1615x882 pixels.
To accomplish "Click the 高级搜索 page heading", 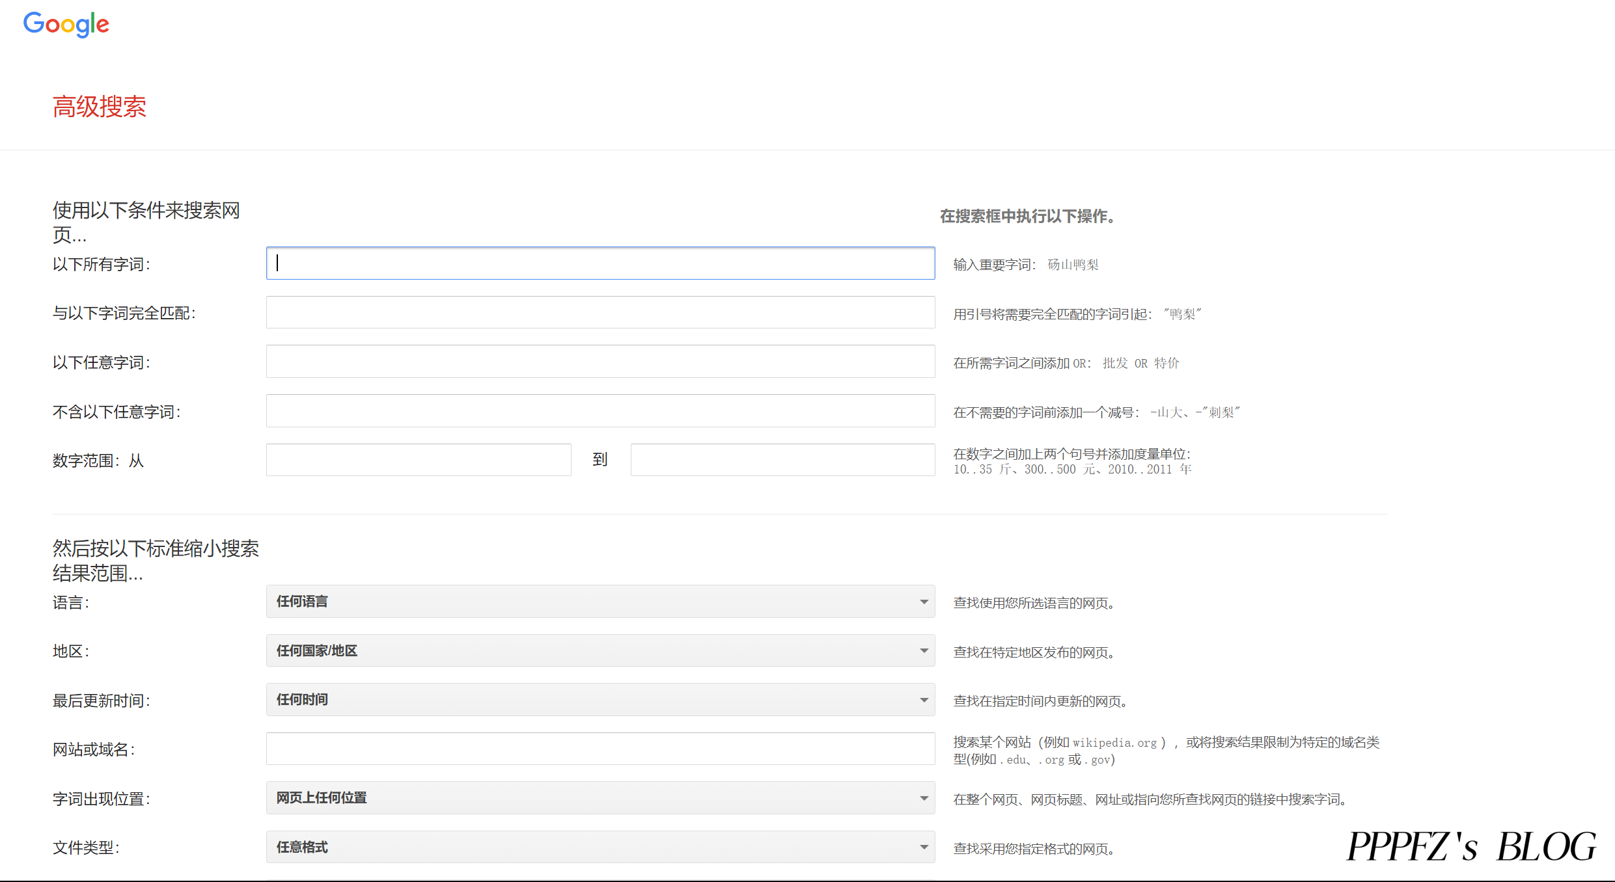I will click(100, 107).
